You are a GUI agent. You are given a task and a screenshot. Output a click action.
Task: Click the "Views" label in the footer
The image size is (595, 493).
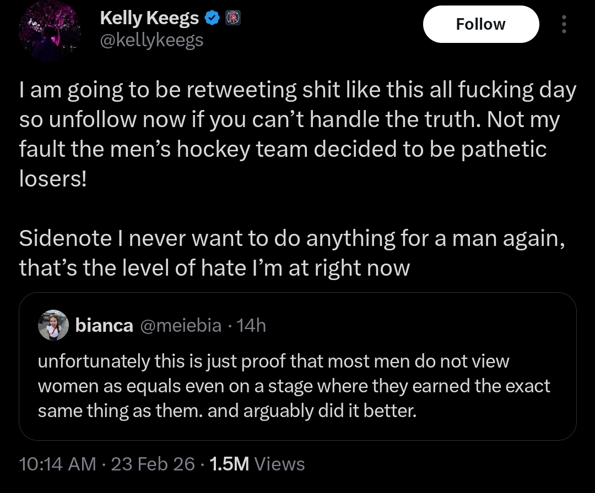[280, 464]
